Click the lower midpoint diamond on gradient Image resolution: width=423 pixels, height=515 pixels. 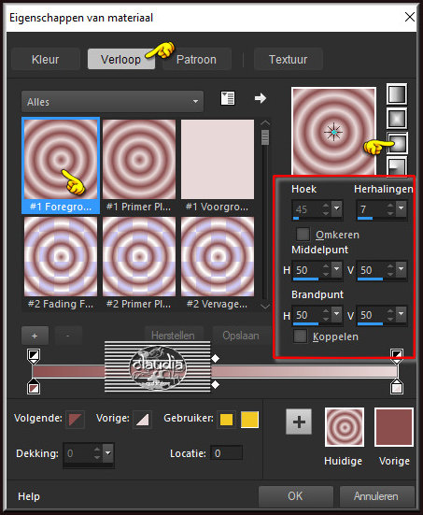click(216, 384)
